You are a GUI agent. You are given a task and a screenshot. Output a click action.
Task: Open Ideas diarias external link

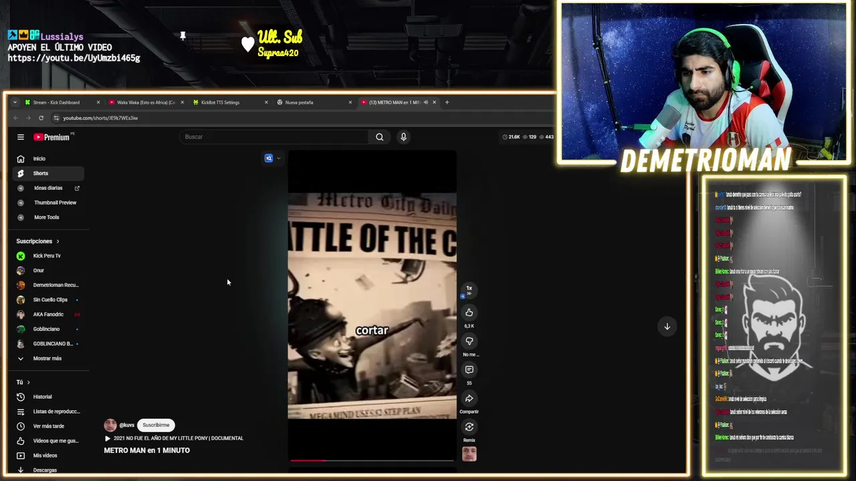click(48, 188)
